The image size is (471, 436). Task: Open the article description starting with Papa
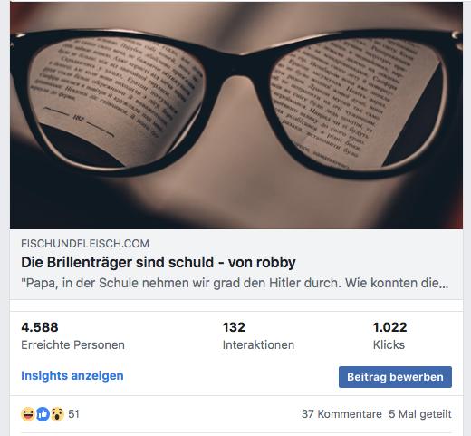tap(235, 283)
